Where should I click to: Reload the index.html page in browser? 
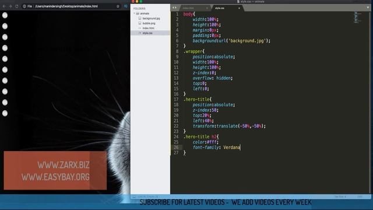point(17,6)
